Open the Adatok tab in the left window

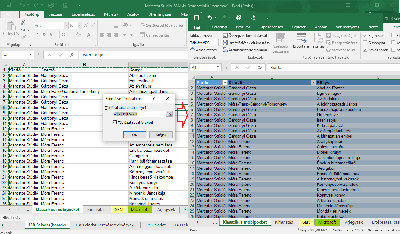[133, 14]
